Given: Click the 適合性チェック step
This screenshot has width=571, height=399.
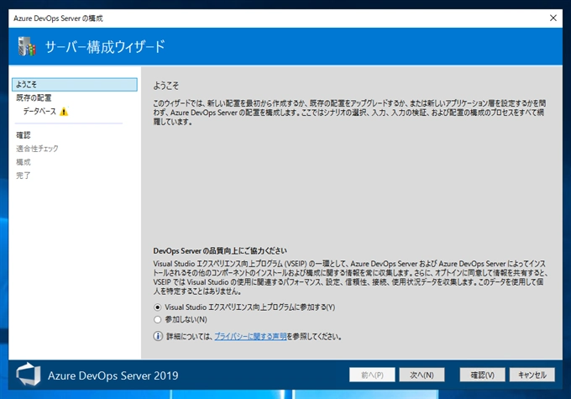Looking at the screenshot, I should (37, 149).
